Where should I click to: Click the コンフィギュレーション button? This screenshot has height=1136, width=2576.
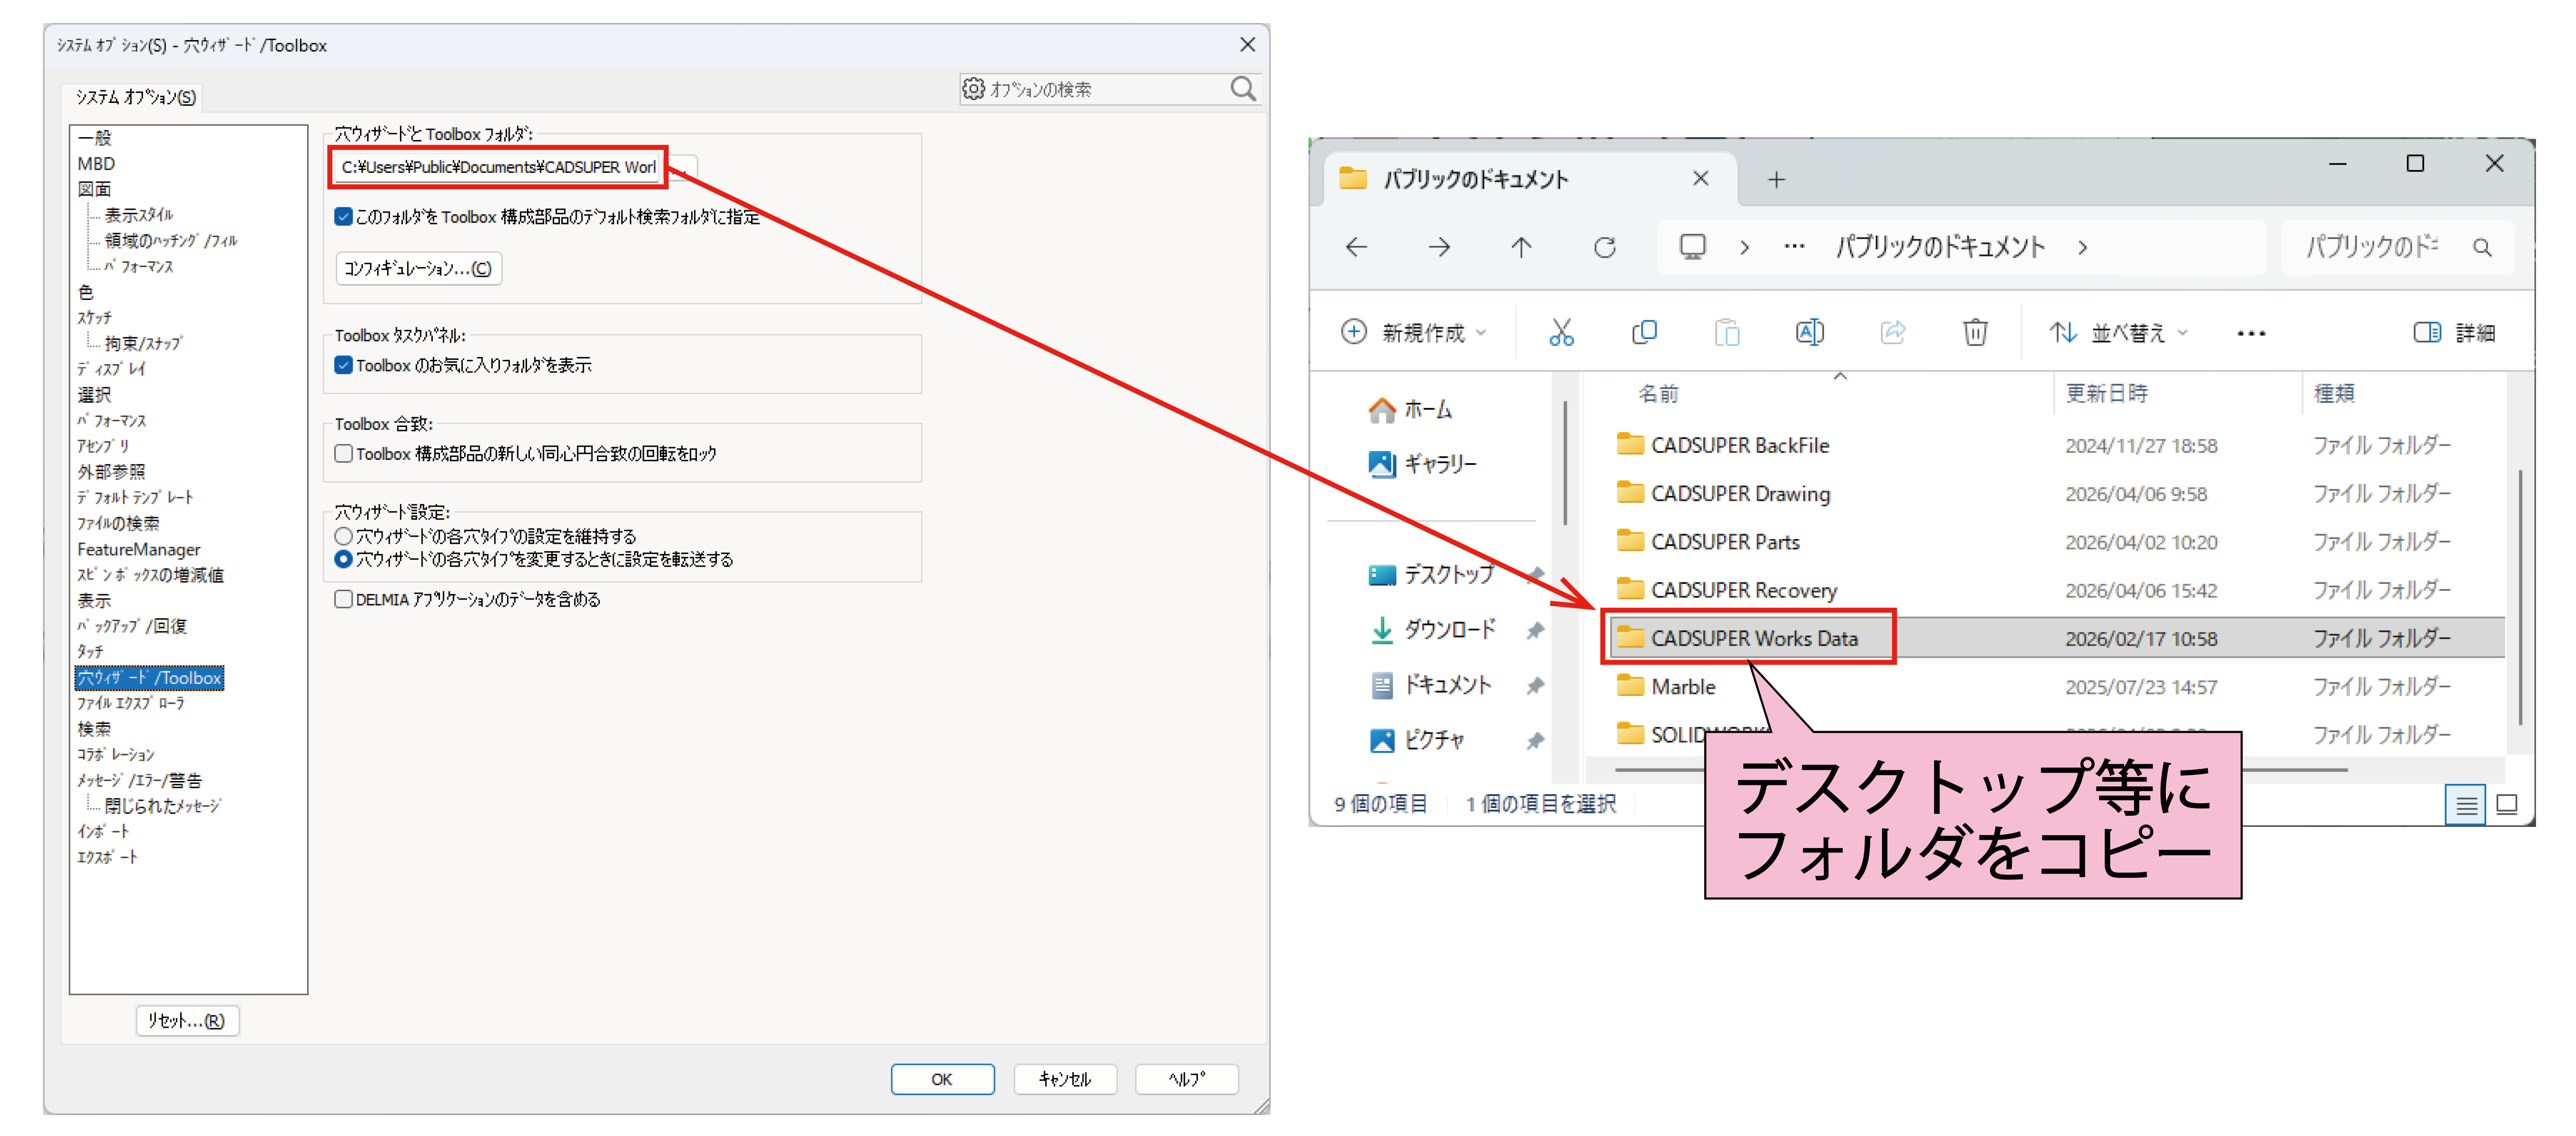click(418, 268)
